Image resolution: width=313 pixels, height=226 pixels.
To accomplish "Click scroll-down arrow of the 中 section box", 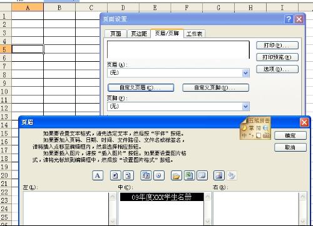I will (208, 222).
